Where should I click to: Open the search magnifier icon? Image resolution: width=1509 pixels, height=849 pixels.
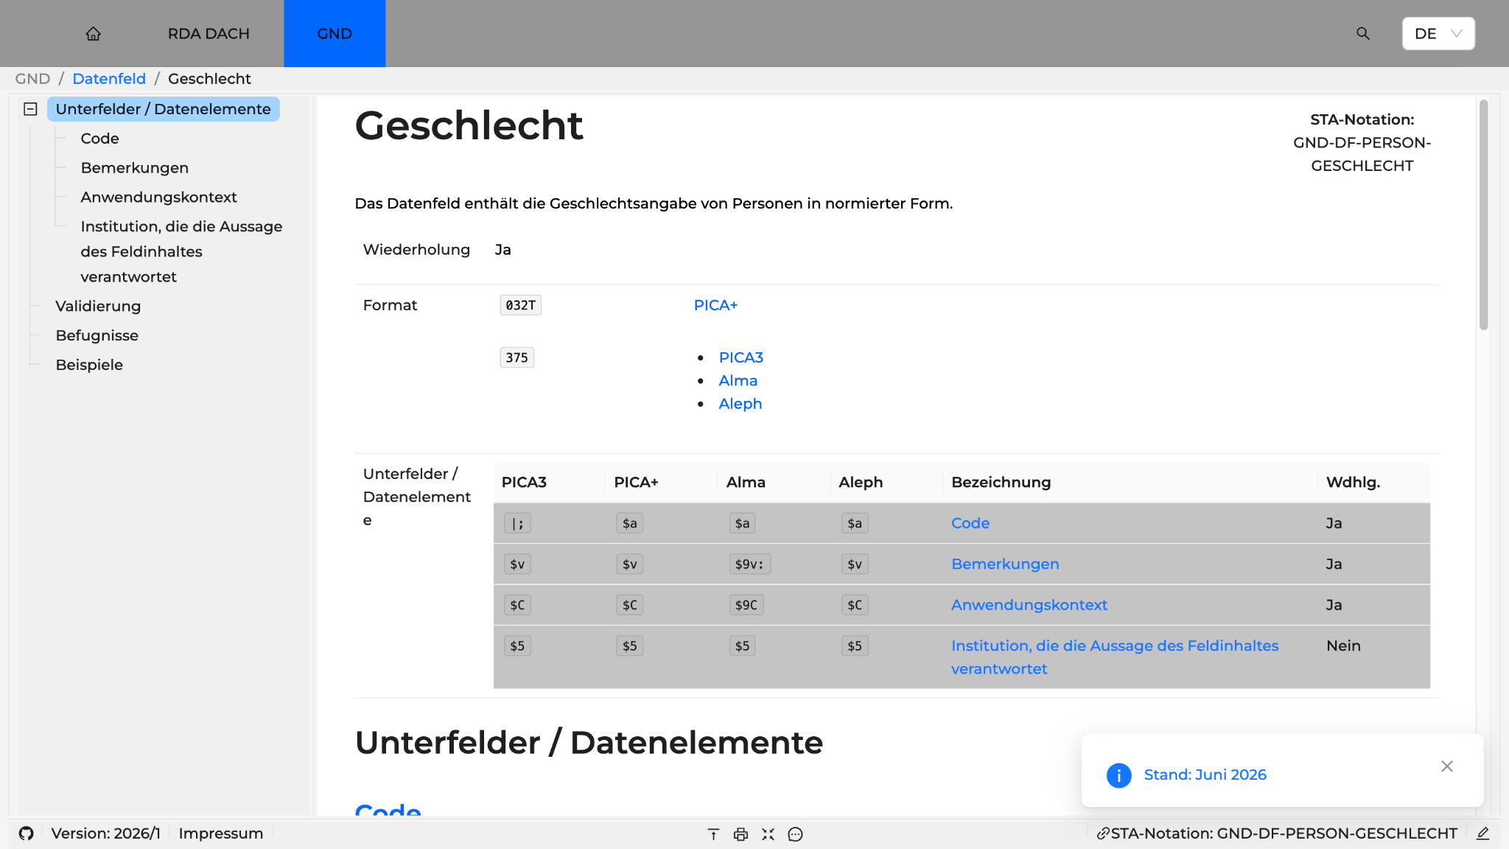[x=1363, y=34]
